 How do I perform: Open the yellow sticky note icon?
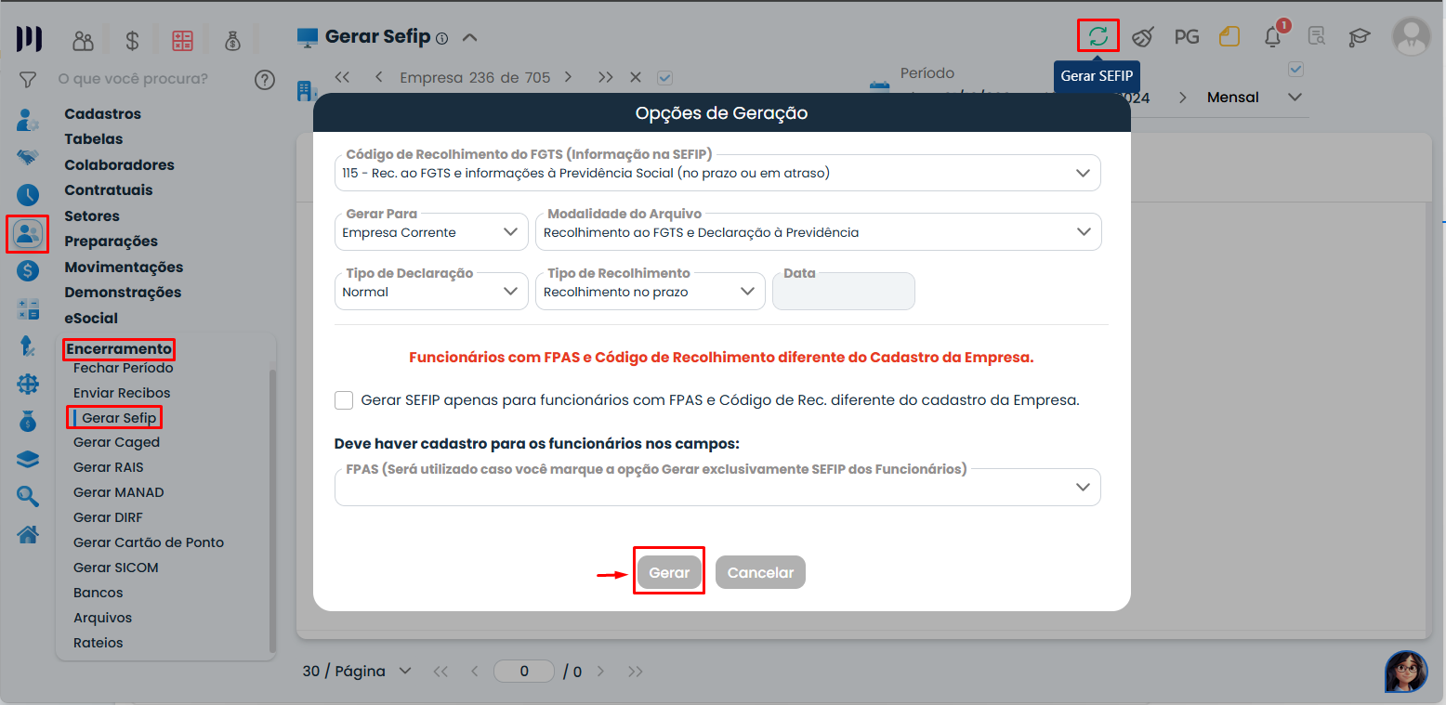point(1229,37)
